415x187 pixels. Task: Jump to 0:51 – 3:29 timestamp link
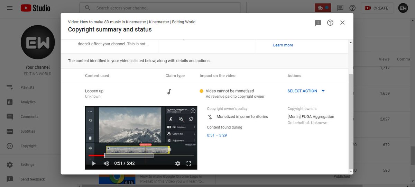(x=217, y=135)
